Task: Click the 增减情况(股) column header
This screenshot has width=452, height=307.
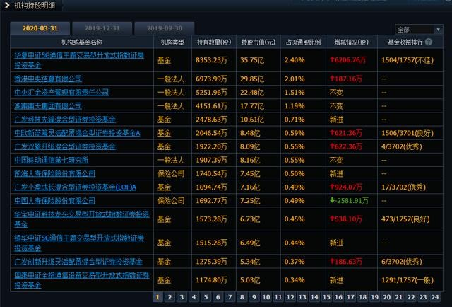Action: click(352, 42)
